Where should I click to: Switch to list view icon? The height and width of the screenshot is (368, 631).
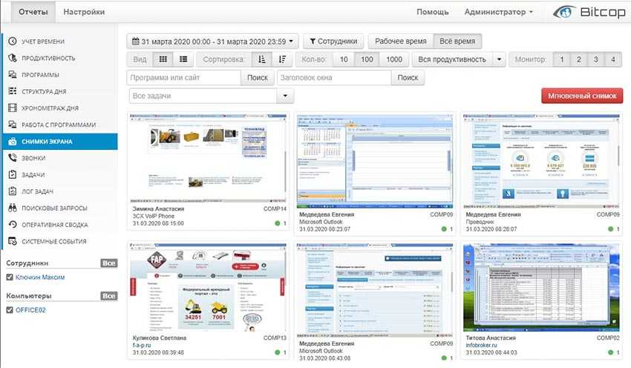tap(183, 59)
